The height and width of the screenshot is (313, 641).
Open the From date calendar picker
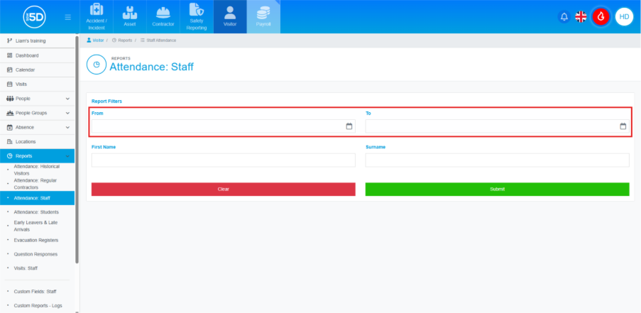(x=349, y=126)
